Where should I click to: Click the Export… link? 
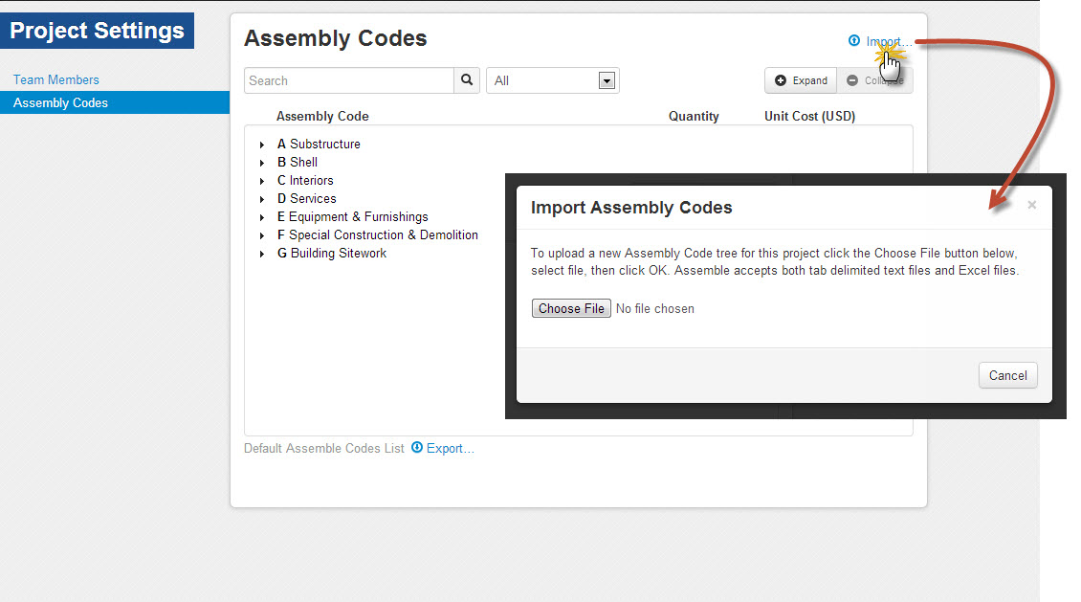[x=451, y=448]
